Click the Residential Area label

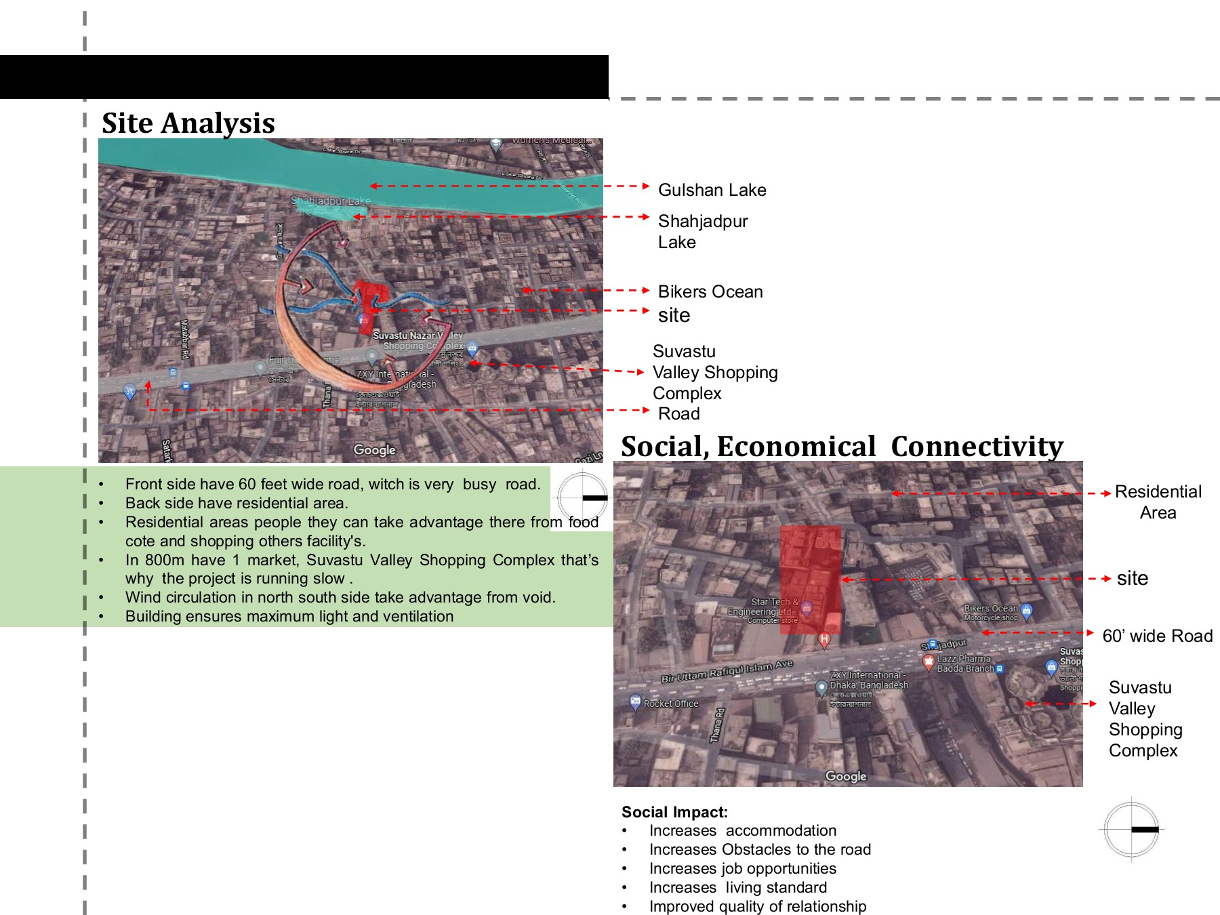(1159, 502)
